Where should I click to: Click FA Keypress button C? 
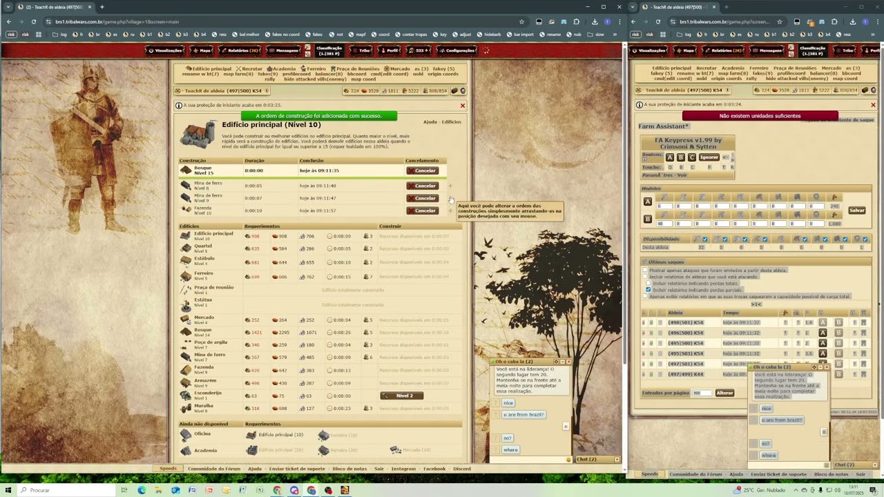691,157
